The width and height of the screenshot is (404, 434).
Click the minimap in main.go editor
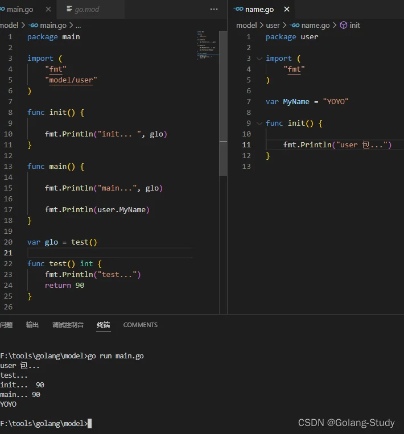208,45
